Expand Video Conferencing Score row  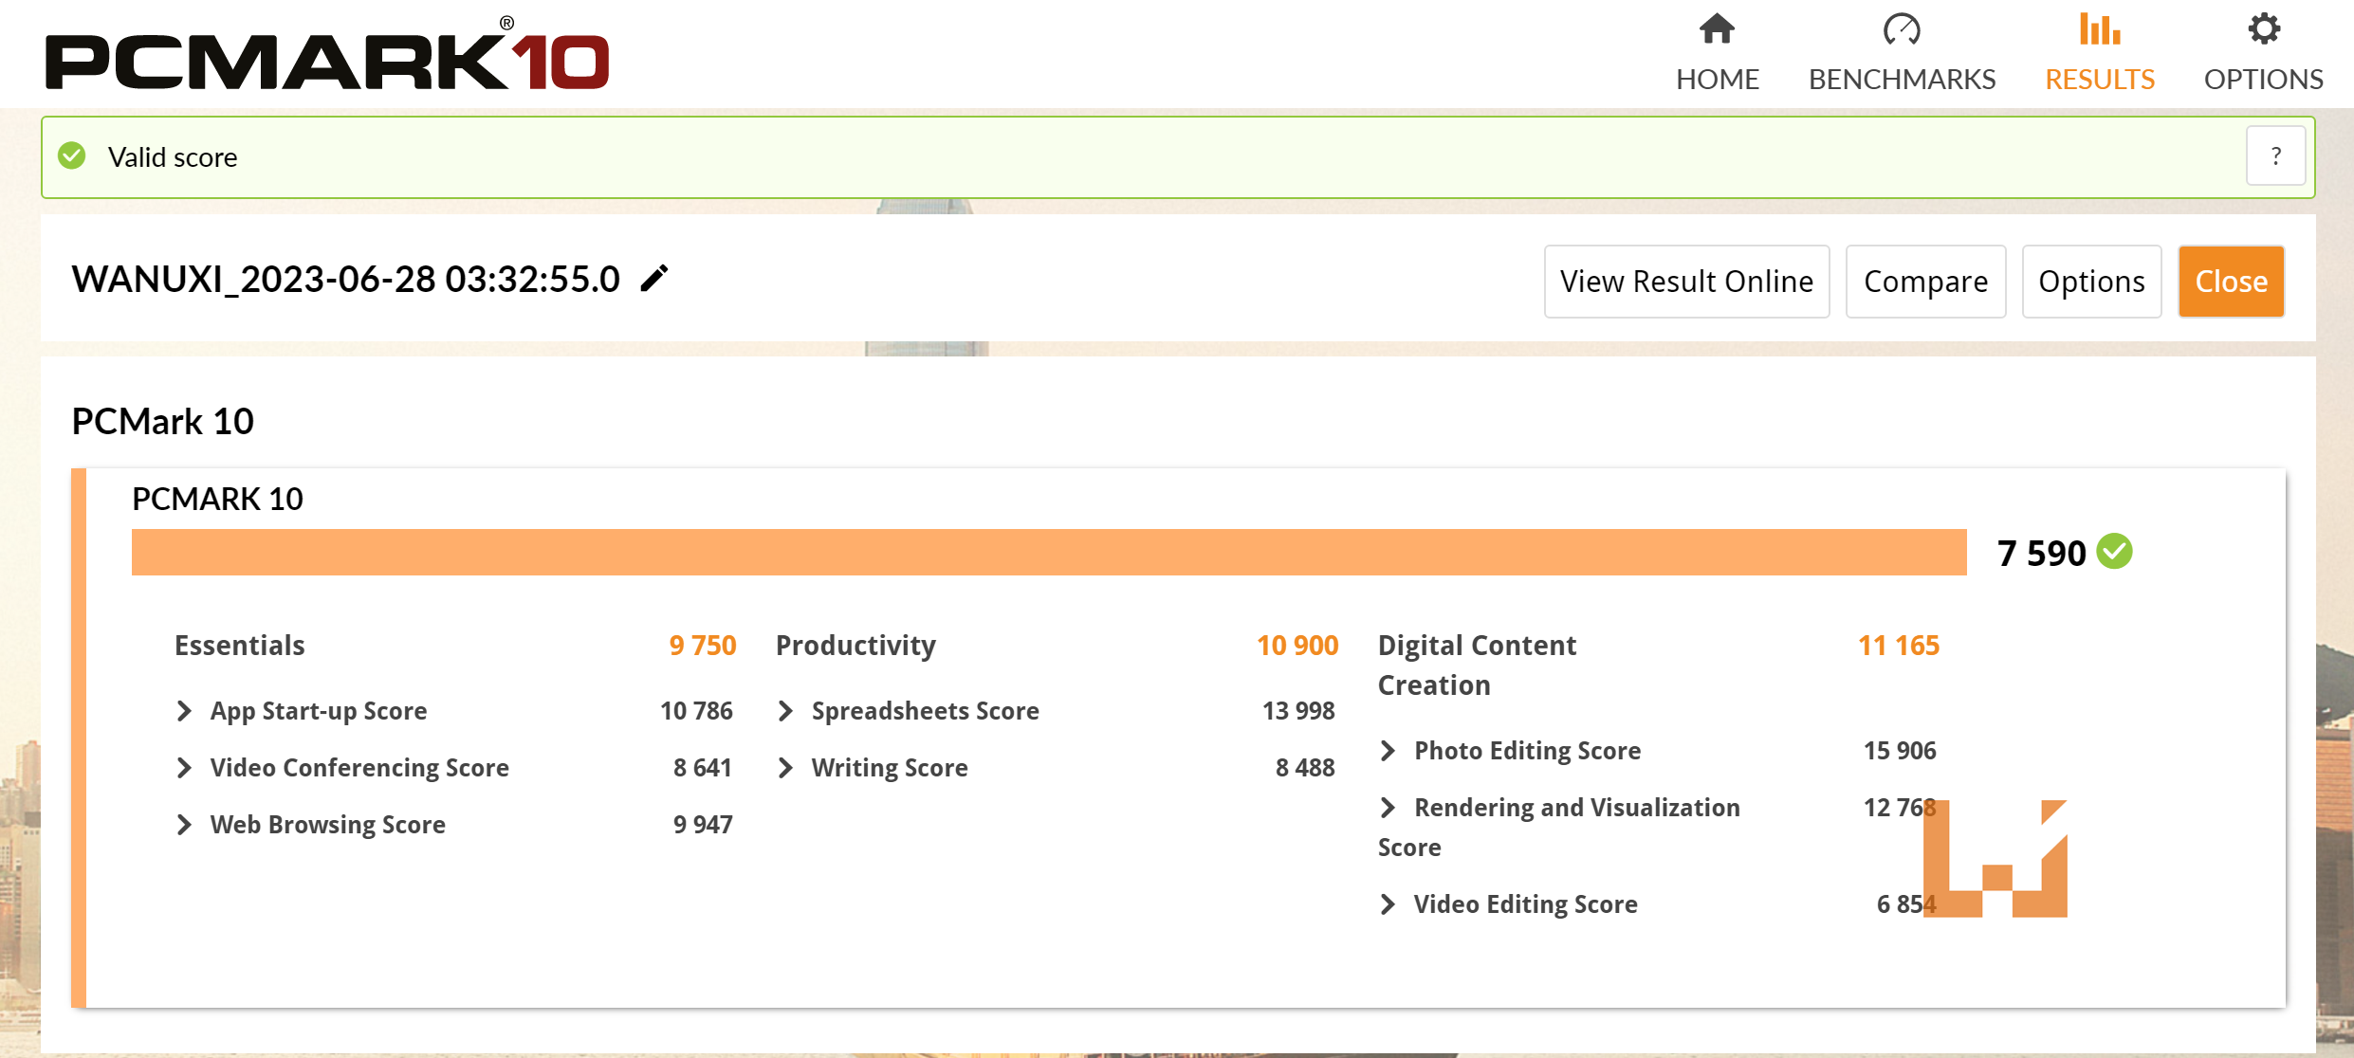[185, 768]
